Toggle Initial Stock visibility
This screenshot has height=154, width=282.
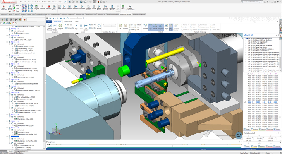tap(171, 27)
